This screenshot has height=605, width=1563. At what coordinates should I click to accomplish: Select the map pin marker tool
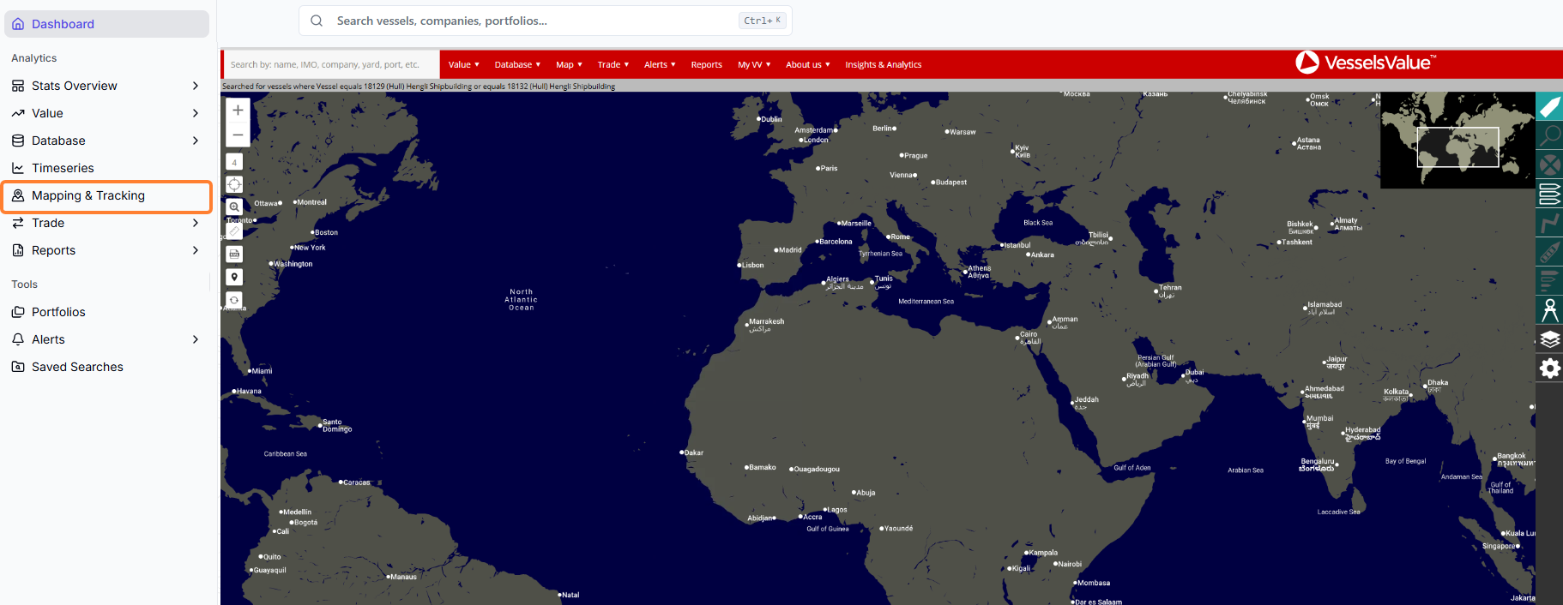[234, 277]
